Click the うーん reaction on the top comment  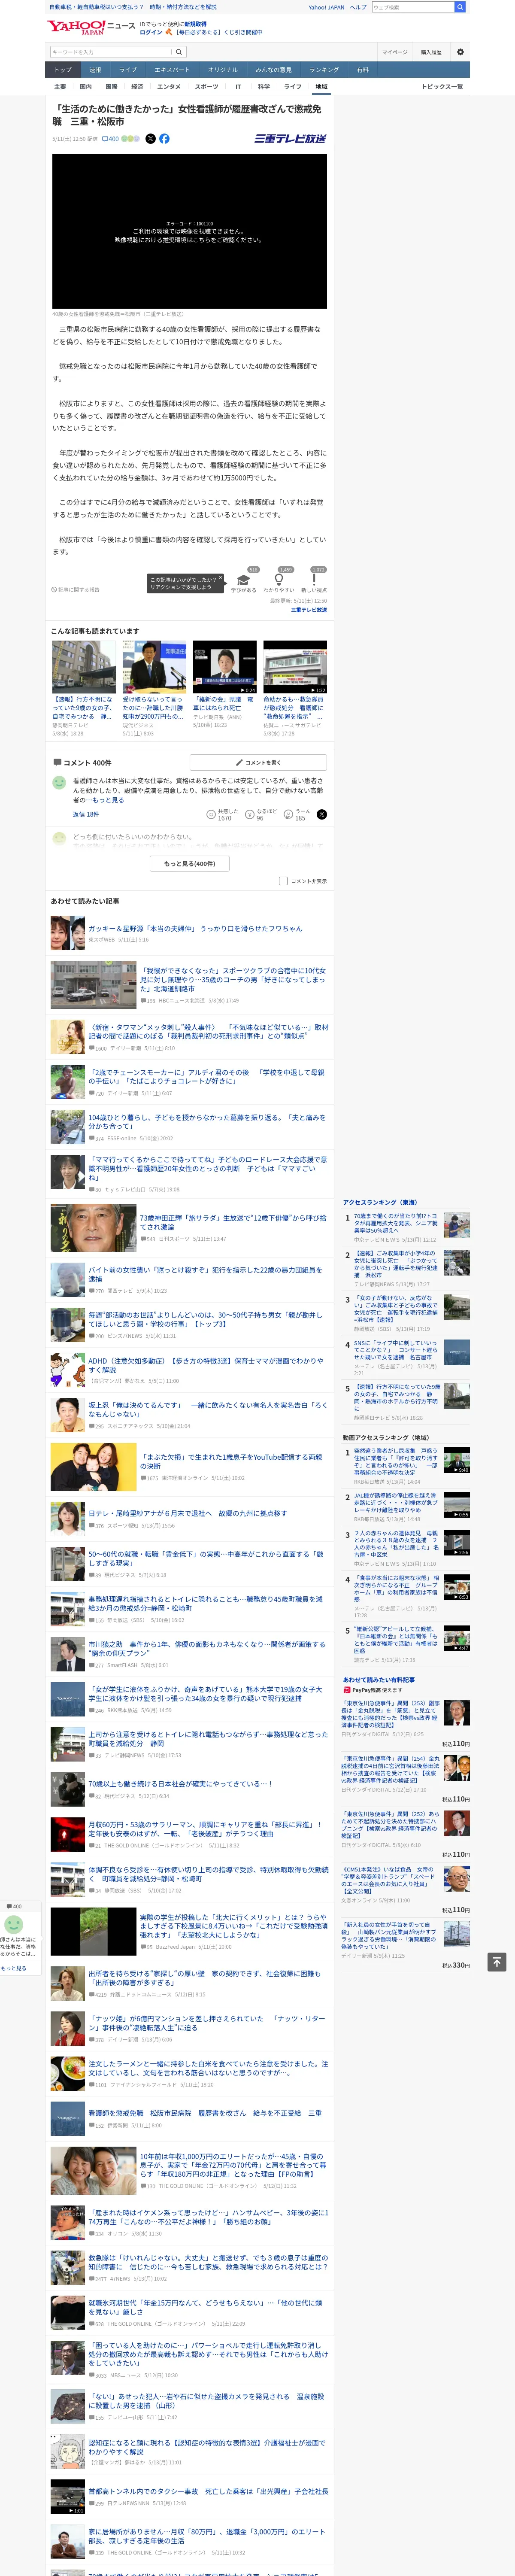coord(297,814)
